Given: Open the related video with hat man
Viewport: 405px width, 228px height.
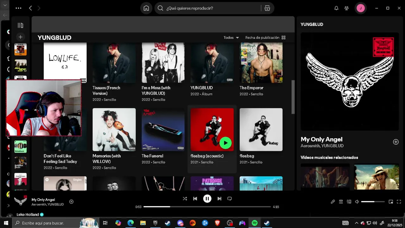Looking at the screenshot, I should (x=377, y=177).
